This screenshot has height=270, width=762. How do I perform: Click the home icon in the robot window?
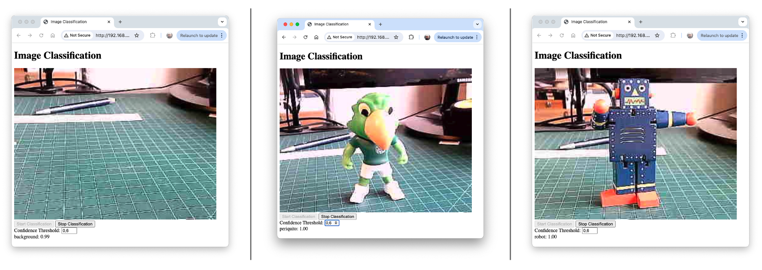[x=573, y=36]
